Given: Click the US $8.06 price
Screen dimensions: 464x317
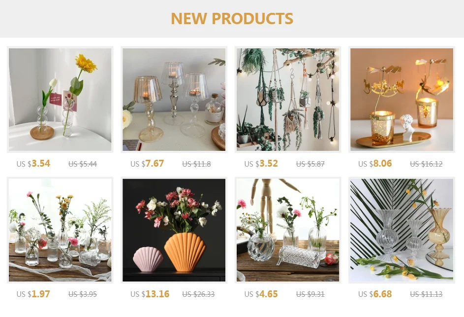Looking at the screenshot, I should (x=375, y=163).
